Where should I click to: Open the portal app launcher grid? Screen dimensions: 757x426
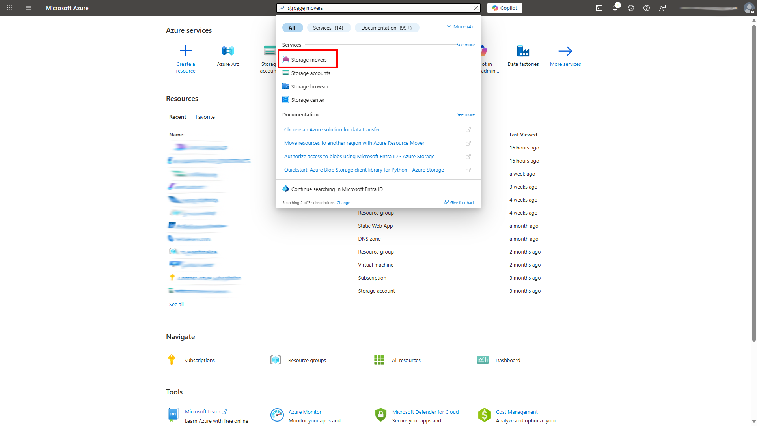(x=9, y=8)
